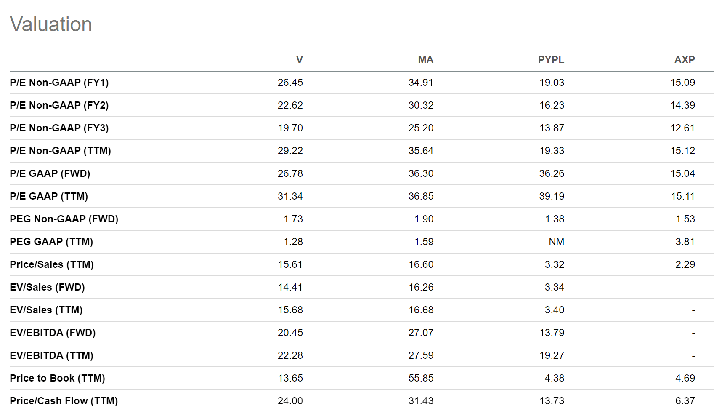
Task: Click Visa's 31.34 P/E GAAP (TTM) value
Action: click(290, 196)
